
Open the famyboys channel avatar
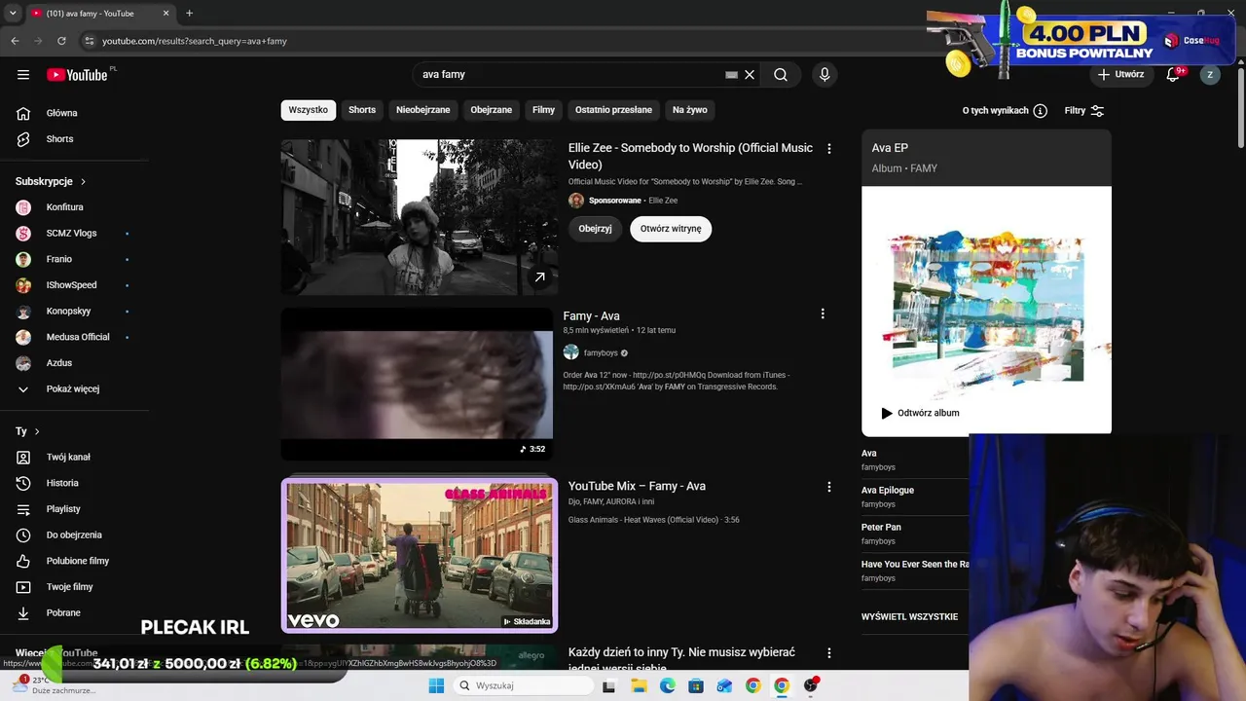(571, 352)
